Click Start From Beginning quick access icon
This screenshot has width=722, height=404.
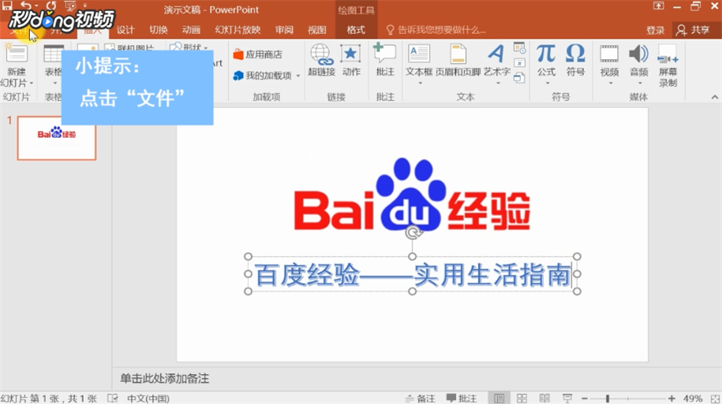[70, 6]
